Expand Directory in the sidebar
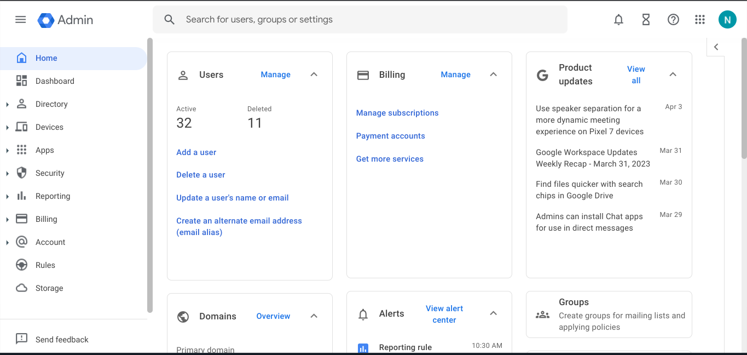The image size is (747, 355). click(x=7, y=104)
